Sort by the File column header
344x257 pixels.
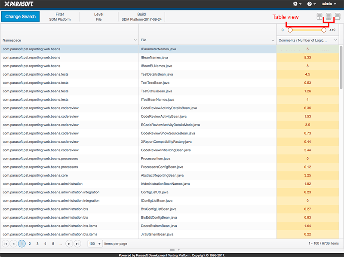144,40
